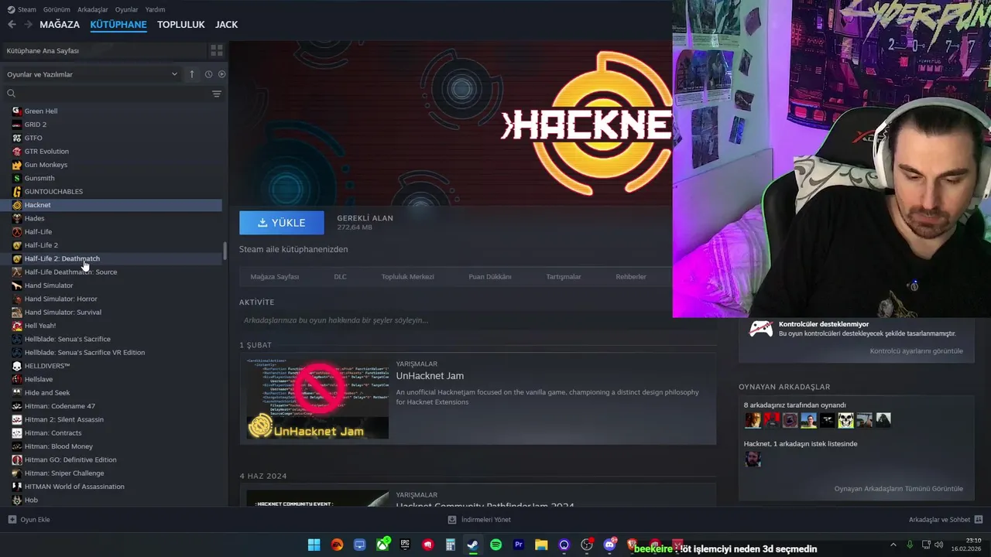The image size is (991, 557).
Task: Open the JACK profile tab
Action: 226,24
